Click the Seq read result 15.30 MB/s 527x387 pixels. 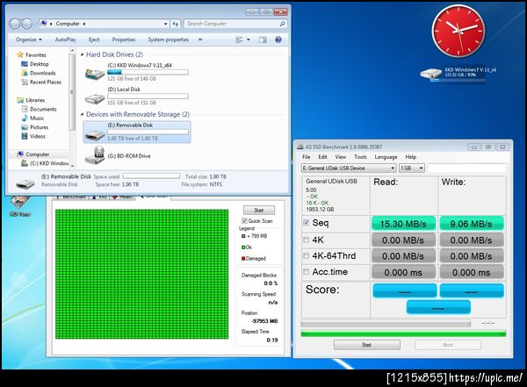403,224
